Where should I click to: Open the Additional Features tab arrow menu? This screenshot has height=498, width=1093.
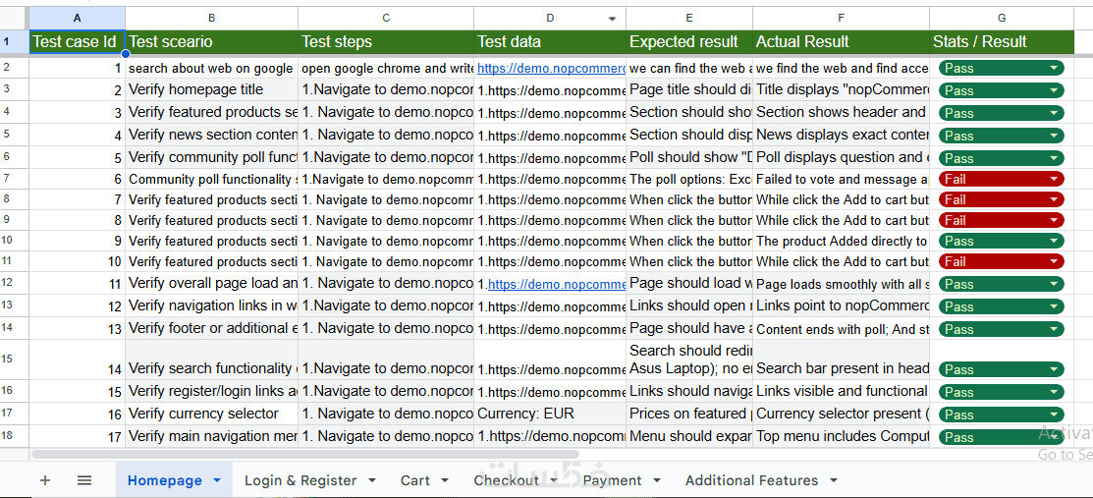(834, 480)
